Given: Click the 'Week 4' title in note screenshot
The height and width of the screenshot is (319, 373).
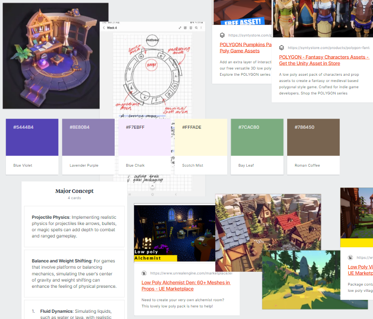Looking at the screenshot, I should click(x=112, y=28).
